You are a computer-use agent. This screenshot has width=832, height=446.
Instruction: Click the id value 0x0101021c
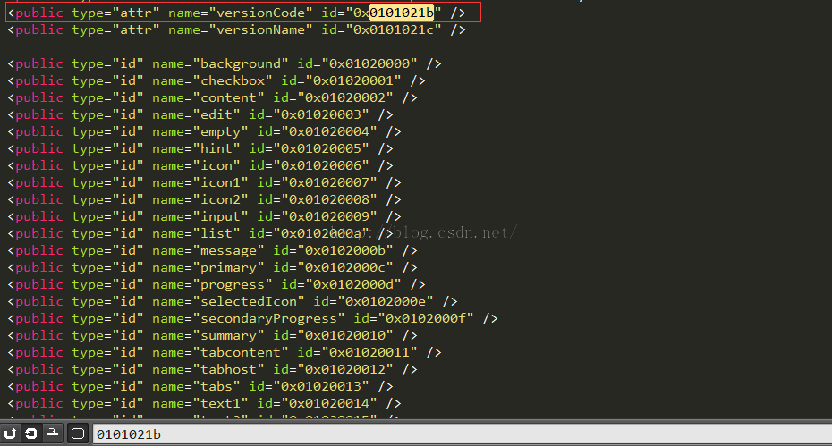pyautogui.click(x=394, y=29)
